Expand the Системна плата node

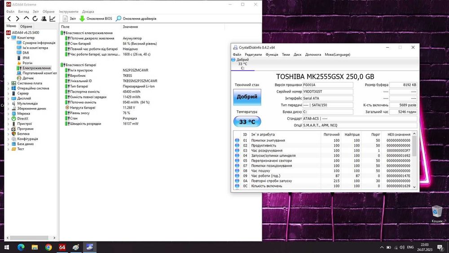8,84
